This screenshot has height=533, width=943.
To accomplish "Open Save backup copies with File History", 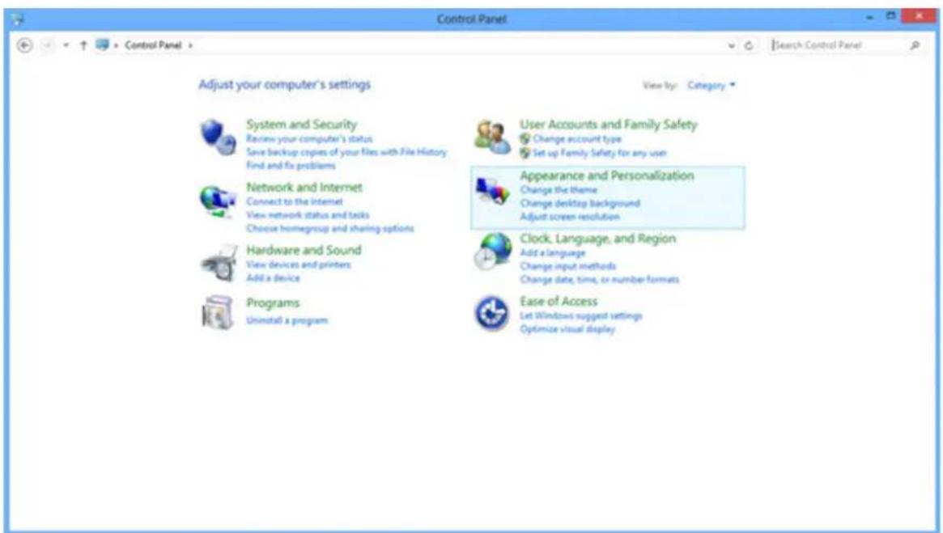I will (346, 152).
